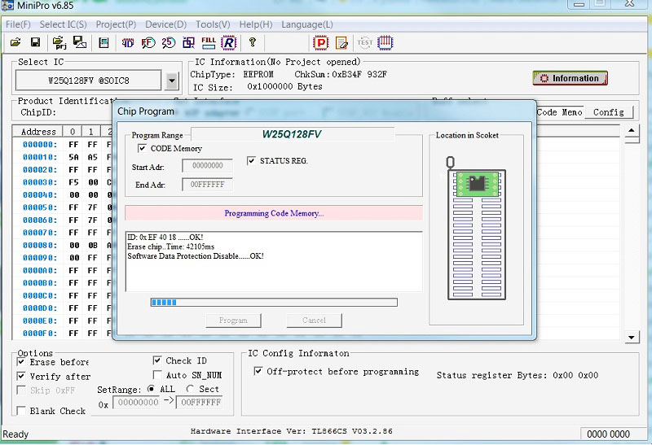652x445 pixels.
Task: Click the programming progress bar
Action: click(x=274, y=302)
